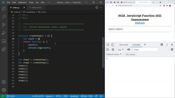Screen dimensions: 175x98
Task: Open the Chrome profile avatar
Action: click(170, 5)
